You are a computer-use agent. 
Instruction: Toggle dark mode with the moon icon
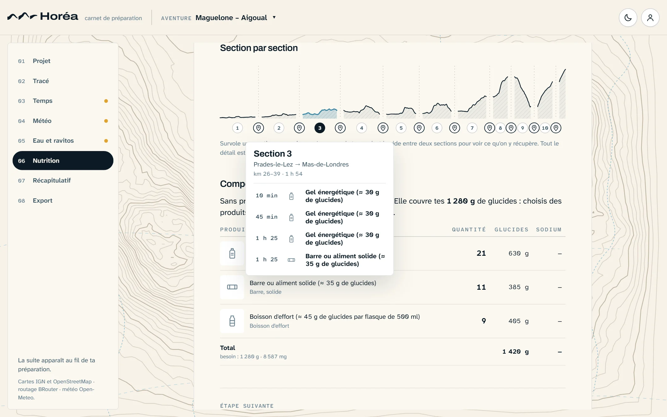[x=628, y=18]
